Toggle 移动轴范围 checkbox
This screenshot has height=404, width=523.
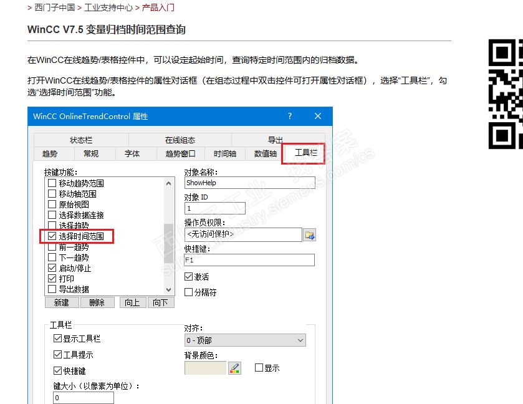click(x=52, y=194)
